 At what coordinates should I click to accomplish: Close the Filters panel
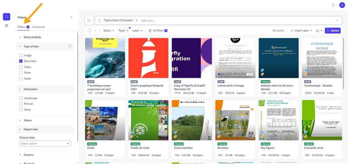pyautogui.click(x=71, y=17)
